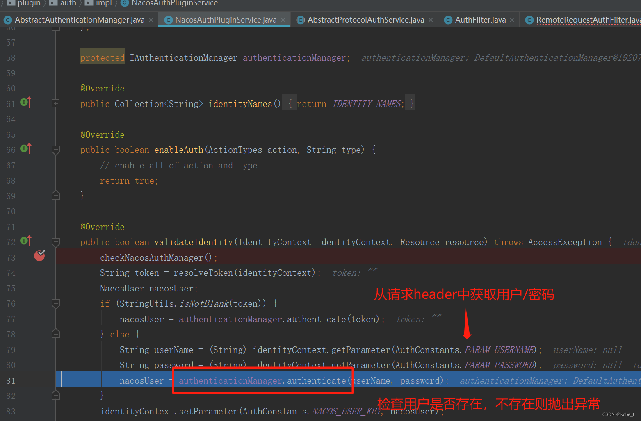Open AbstractProtocolAuthService.java tab
This screenshot has height=421, width=641.
[x=365, y=20]
